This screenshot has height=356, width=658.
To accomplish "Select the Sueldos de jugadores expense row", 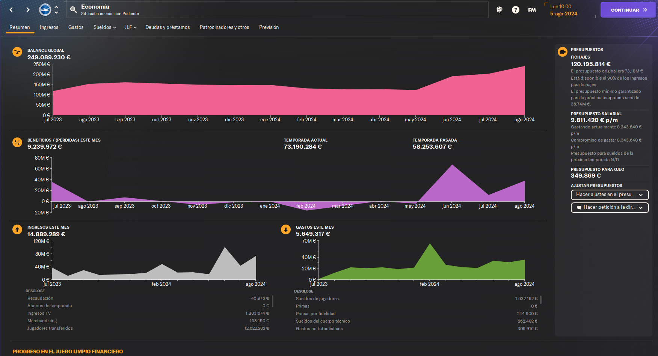I will coord(417,299).
